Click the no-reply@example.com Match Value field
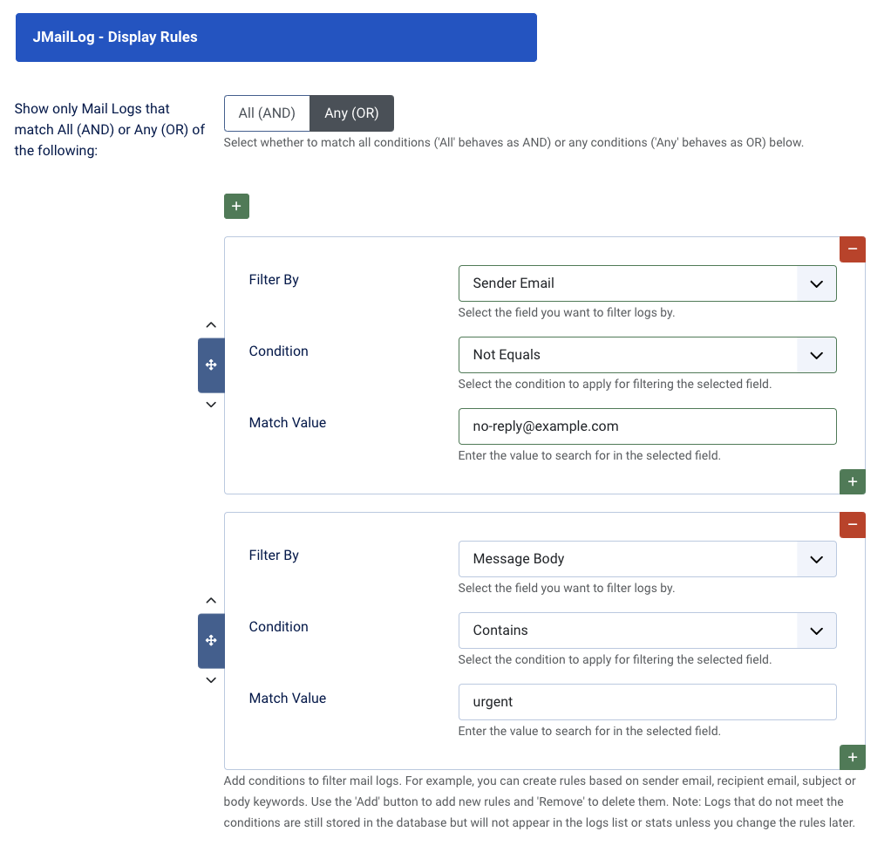 pos(647,426)
